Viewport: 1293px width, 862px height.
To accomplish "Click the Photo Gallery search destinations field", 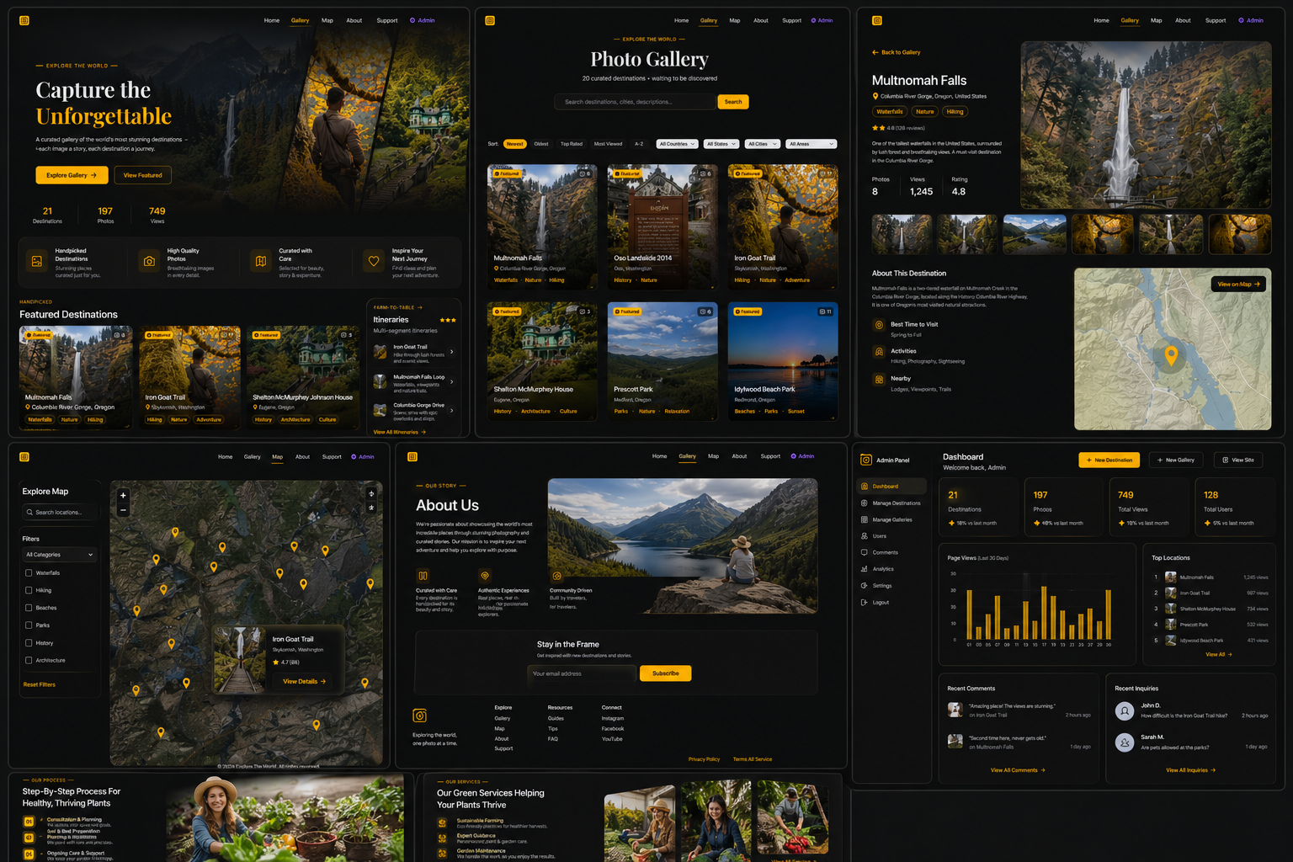I will point(635,102).
